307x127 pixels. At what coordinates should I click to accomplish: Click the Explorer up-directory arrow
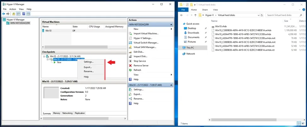(x=195, y=15)
